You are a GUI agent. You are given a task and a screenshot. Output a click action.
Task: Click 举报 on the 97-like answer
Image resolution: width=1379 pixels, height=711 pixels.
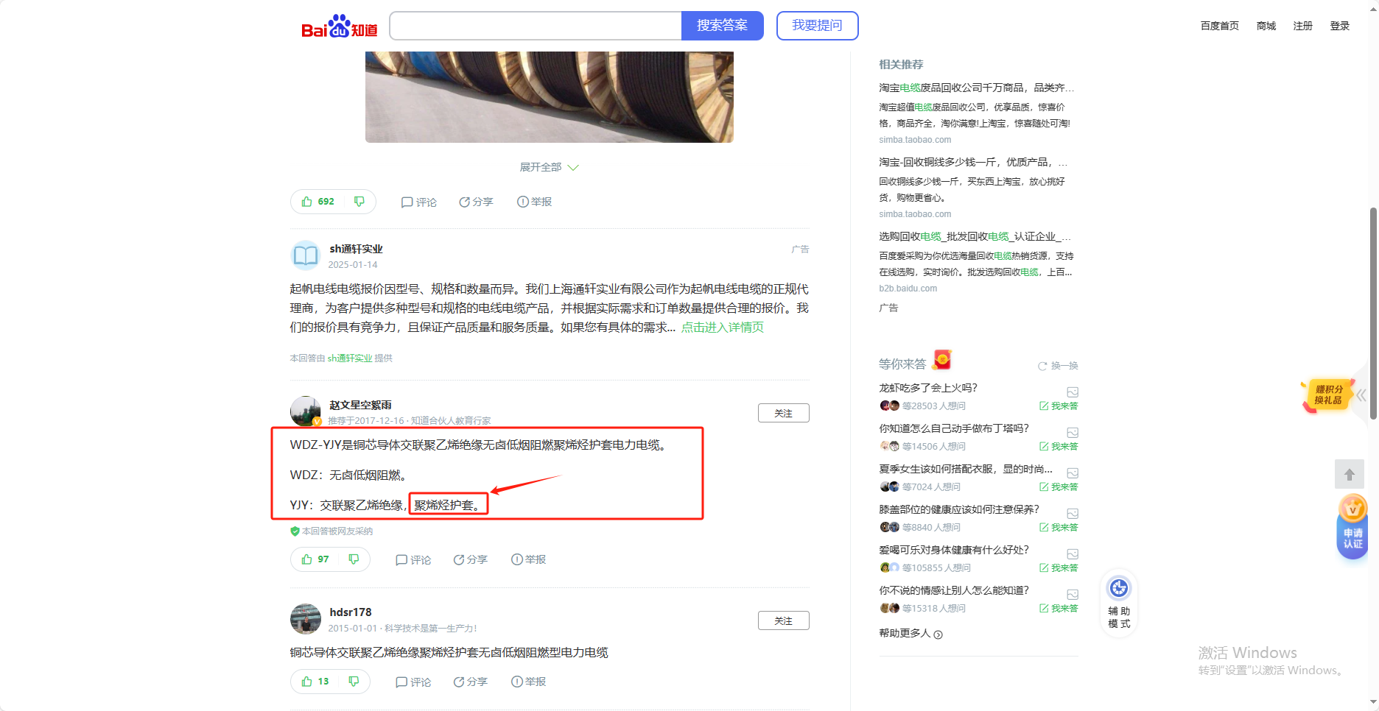[528, 560]
